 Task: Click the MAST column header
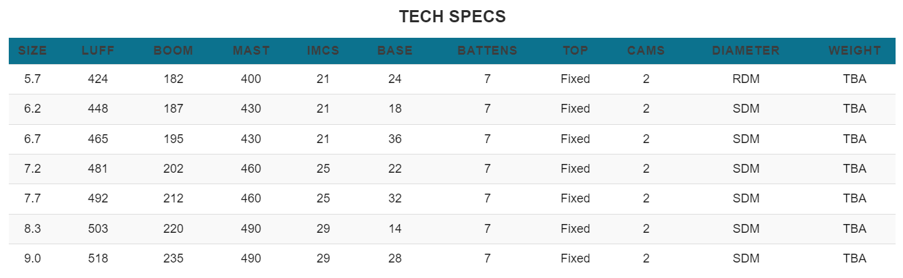point(251,51)
